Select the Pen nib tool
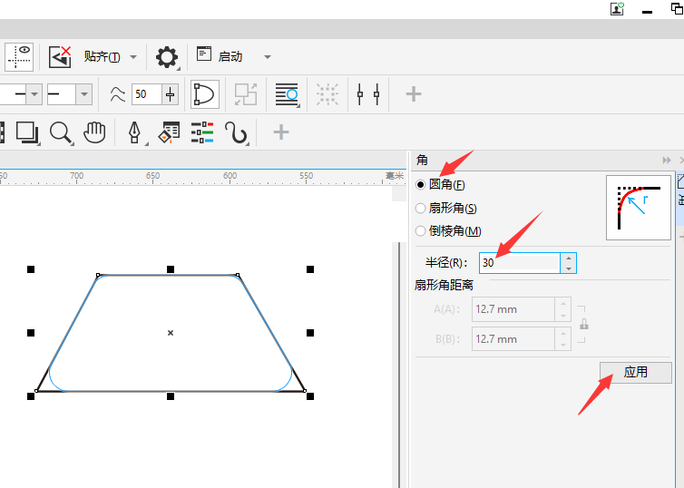The height and width of the screenshot is (488, 684). 135,132
